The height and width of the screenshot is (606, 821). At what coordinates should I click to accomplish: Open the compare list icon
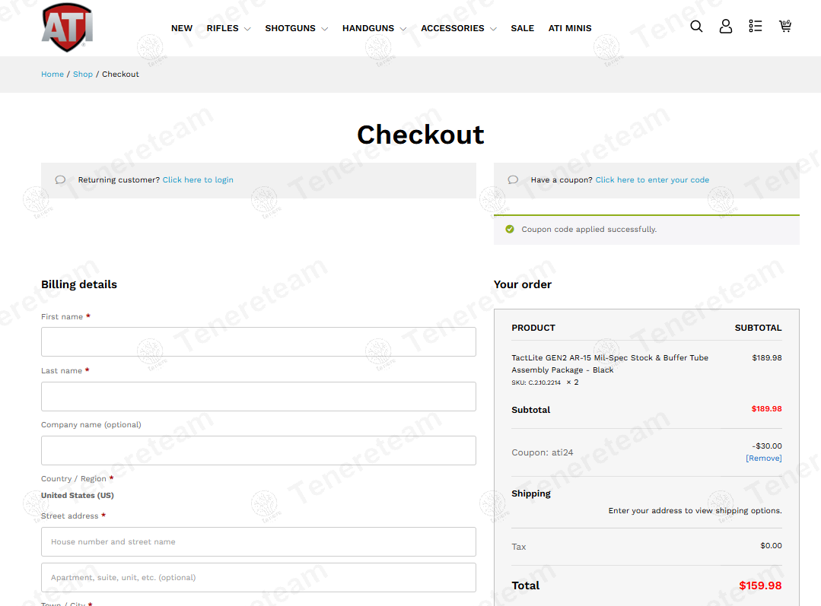[755, 27]
